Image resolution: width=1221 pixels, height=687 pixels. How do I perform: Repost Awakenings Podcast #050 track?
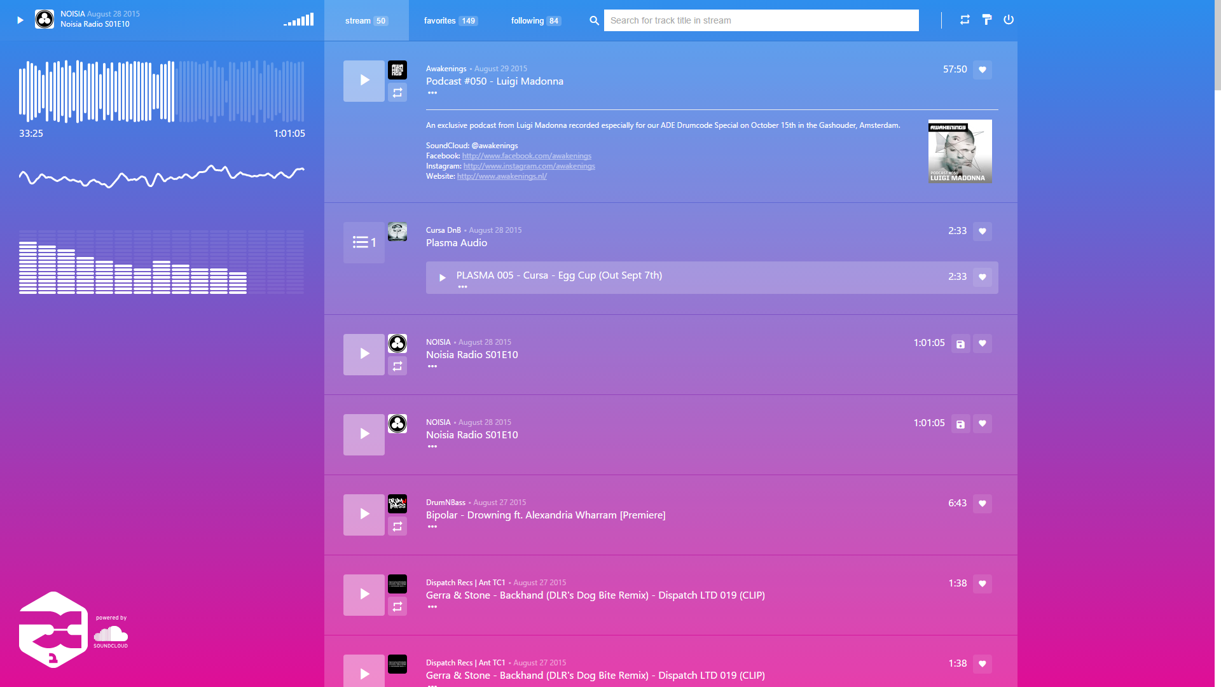point(397,93)
